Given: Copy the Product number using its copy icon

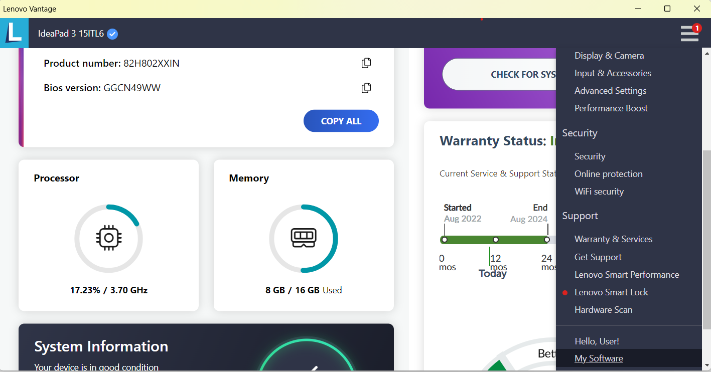Looking at the screenshot, I should click(x=366, y=63).
